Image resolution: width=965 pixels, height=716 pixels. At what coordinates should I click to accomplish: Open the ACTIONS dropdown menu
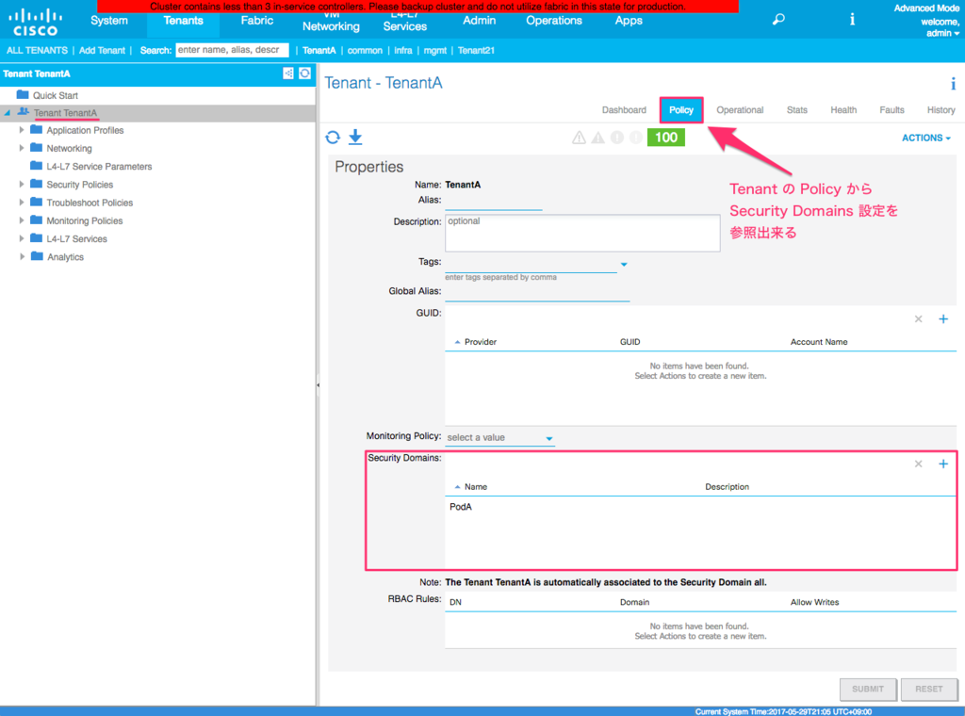point(925,138)
